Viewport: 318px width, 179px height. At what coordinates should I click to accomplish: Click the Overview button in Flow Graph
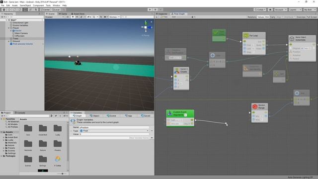pyautogui.click(x=301, y=17)
